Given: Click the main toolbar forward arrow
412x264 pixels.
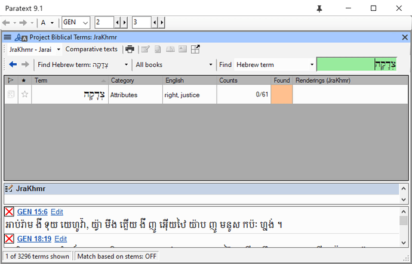Looking at the screenshot, I should (x=23, y=23).
